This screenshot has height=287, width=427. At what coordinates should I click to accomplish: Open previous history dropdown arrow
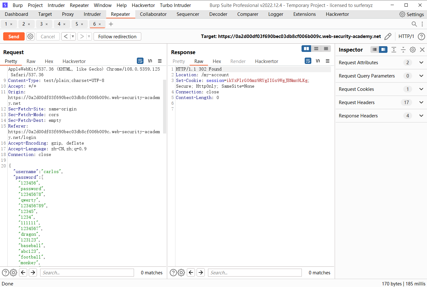coord(73,36)
